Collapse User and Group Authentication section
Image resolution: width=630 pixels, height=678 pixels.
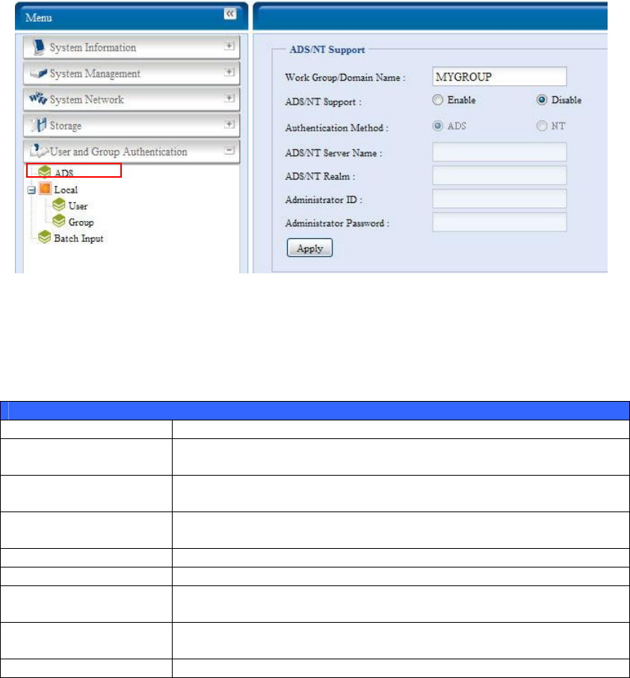tap(229, 151)
